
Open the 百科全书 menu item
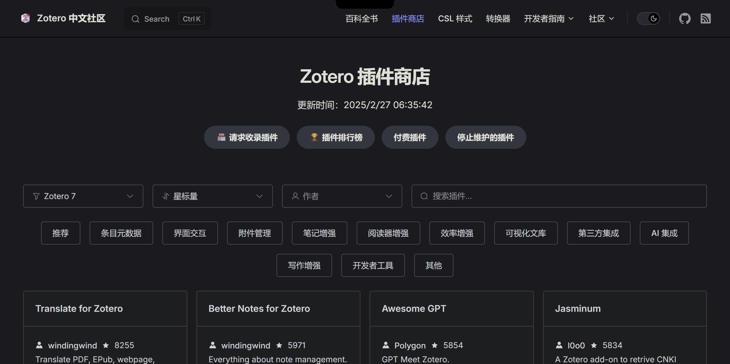click(362, 19)
